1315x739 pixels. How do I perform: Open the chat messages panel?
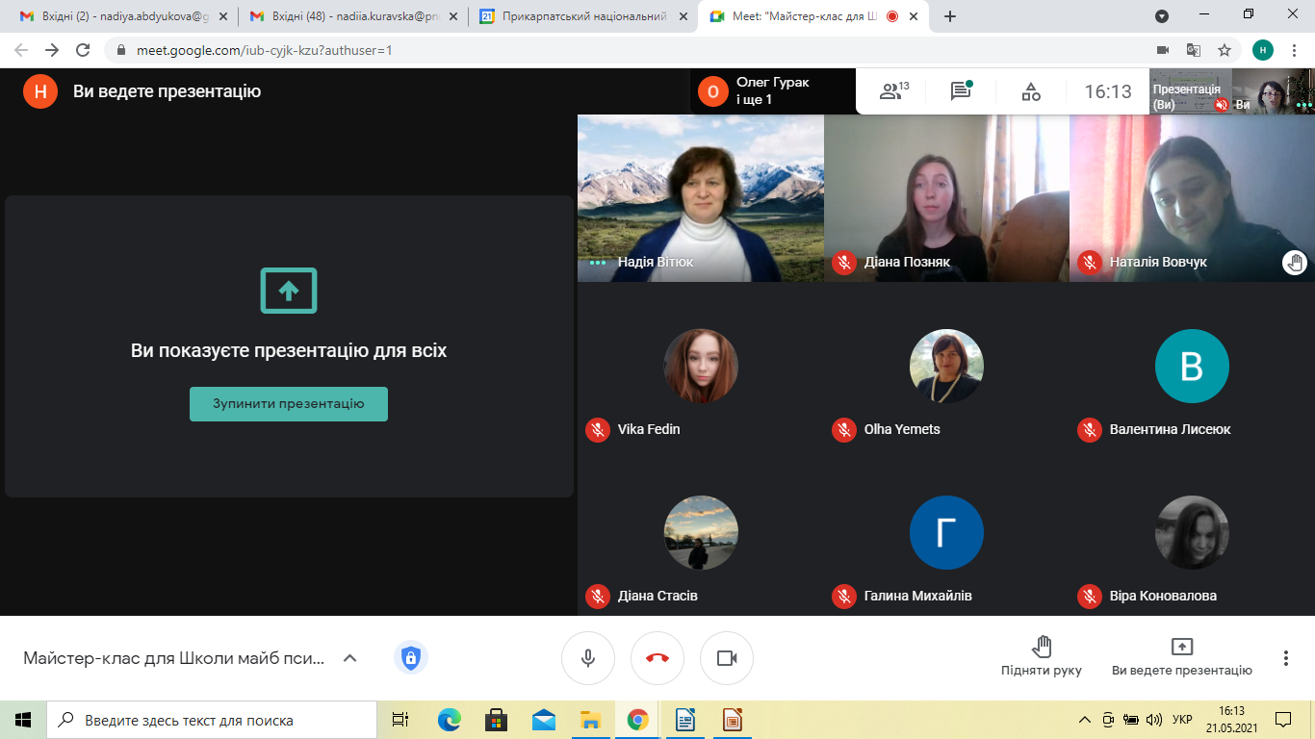point(961,91)
